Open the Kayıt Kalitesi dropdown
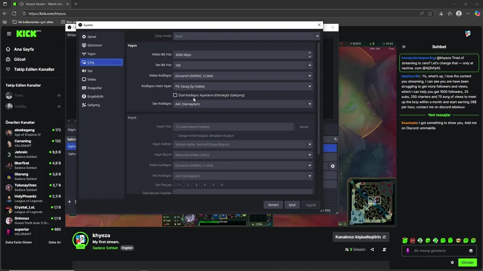Screen dimensions: 483x271 [243, 144]
